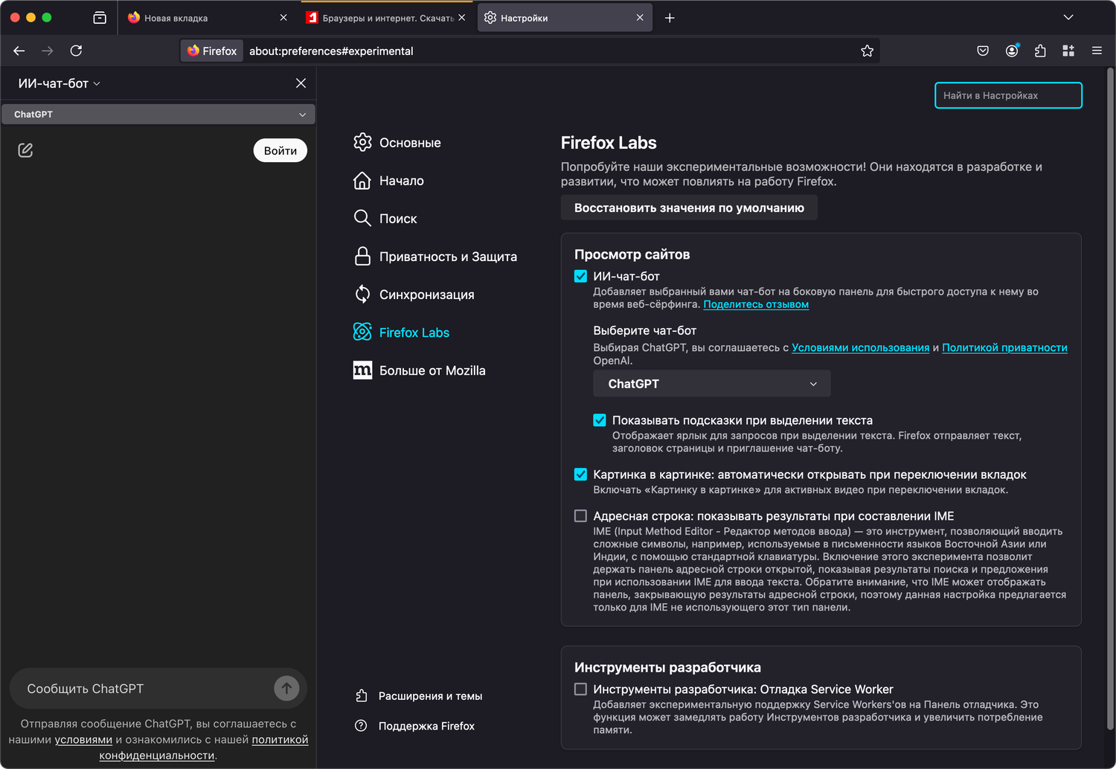The width and height of the screenshot is (1116, 769).
Task: Reload the current page
Action: (76, 51)
